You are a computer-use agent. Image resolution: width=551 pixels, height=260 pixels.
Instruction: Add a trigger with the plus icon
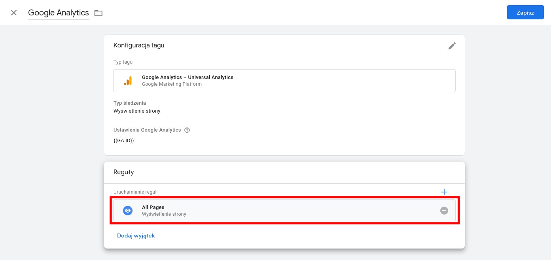(x=444, y=192)
